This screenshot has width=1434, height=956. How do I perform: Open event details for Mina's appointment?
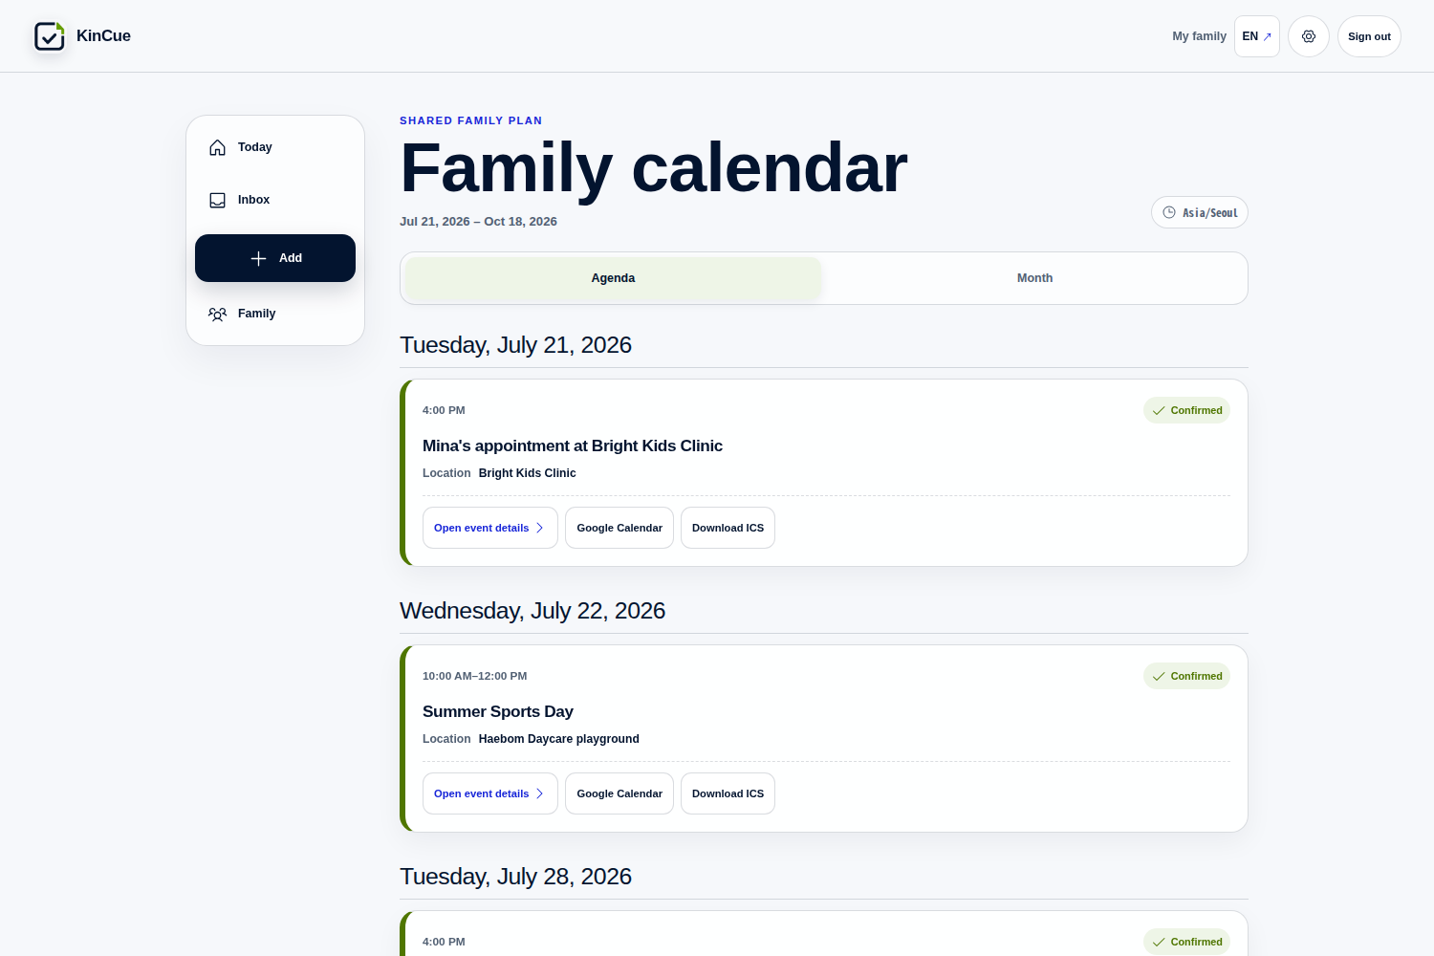[490, 528]
